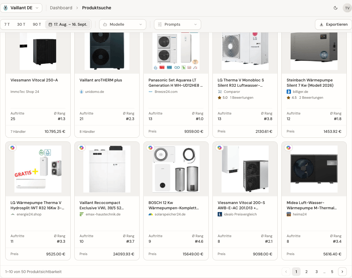Export data with Exportieren button

[333, 24]
